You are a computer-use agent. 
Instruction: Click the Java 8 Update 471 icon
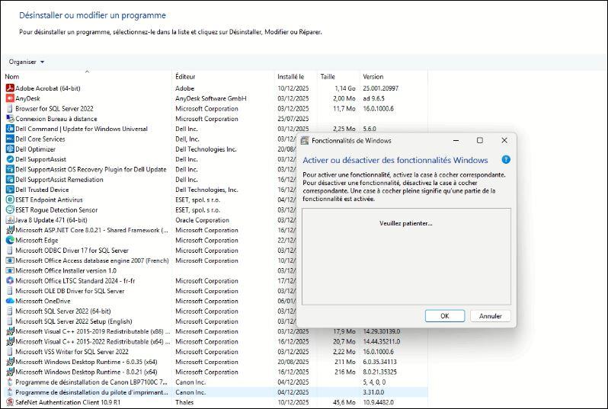tap(10, 220)
